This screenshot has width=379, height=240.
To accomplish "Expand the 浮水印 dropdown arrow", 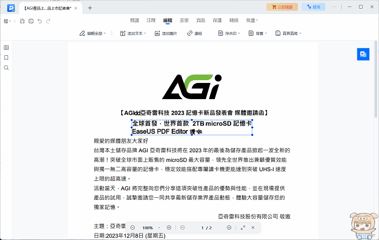I will tap(239, 34).
